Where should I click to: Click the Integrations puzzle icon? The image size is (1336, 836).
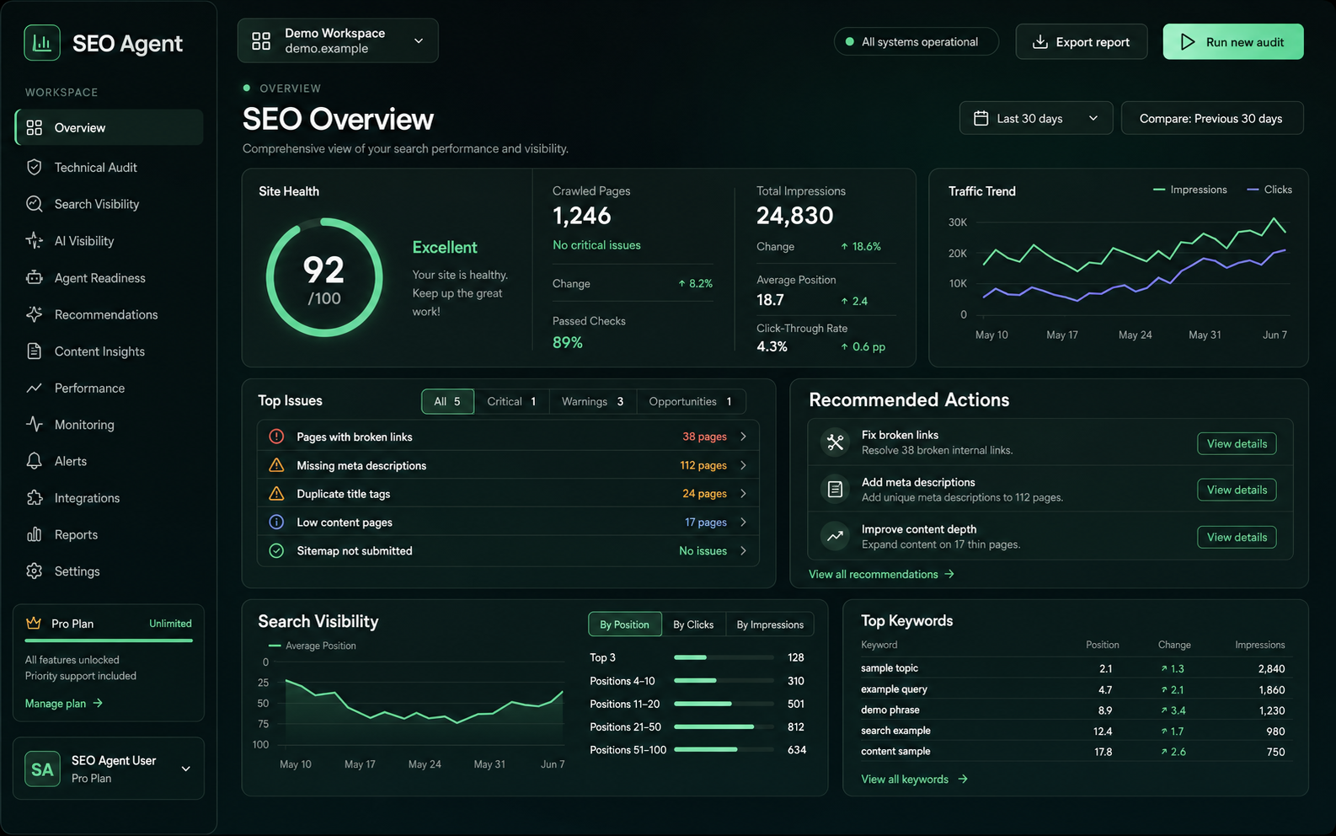pos(35,498)
